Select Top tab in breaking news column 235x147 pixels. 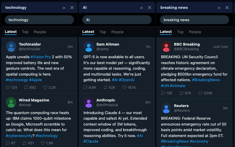pos(180,32)
